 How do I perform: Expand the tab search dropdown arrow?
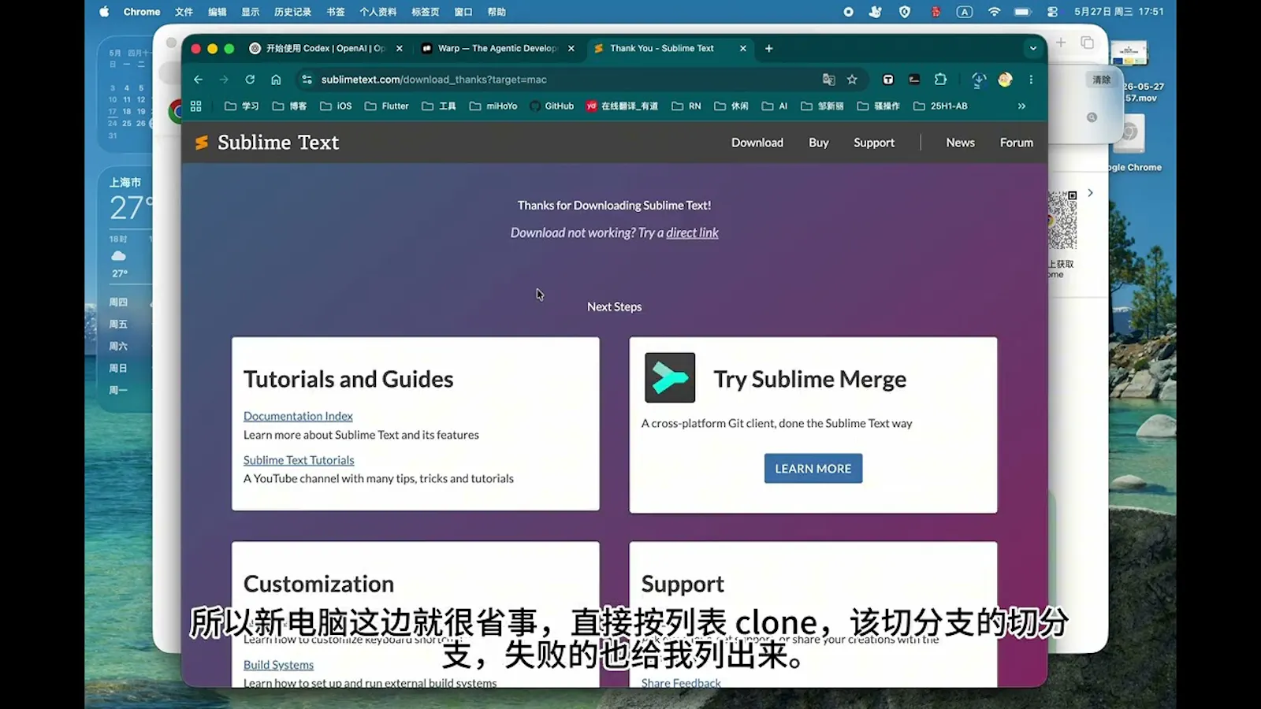1033,48
